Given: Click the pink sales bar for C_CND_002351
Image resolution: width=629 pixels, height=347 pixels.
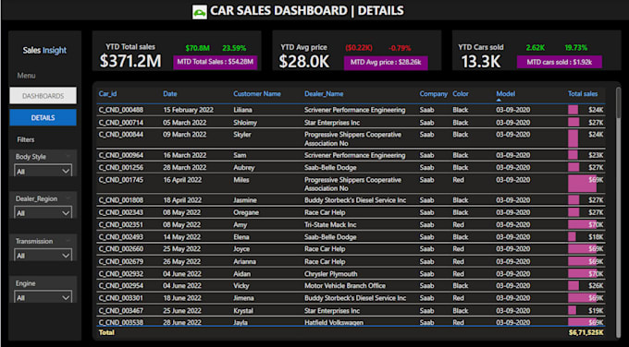Looking at the screenshot, I should (583, 224).
